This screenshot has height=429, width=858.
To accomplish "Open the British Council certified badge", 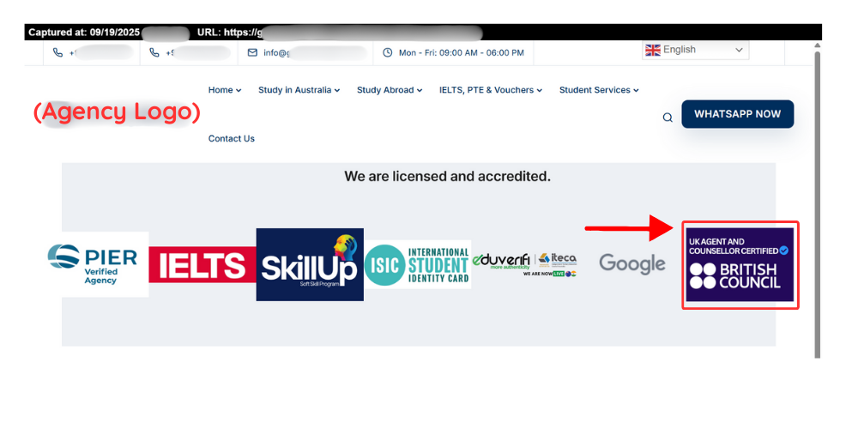I will pyautogui.click(x=740, y=265).
